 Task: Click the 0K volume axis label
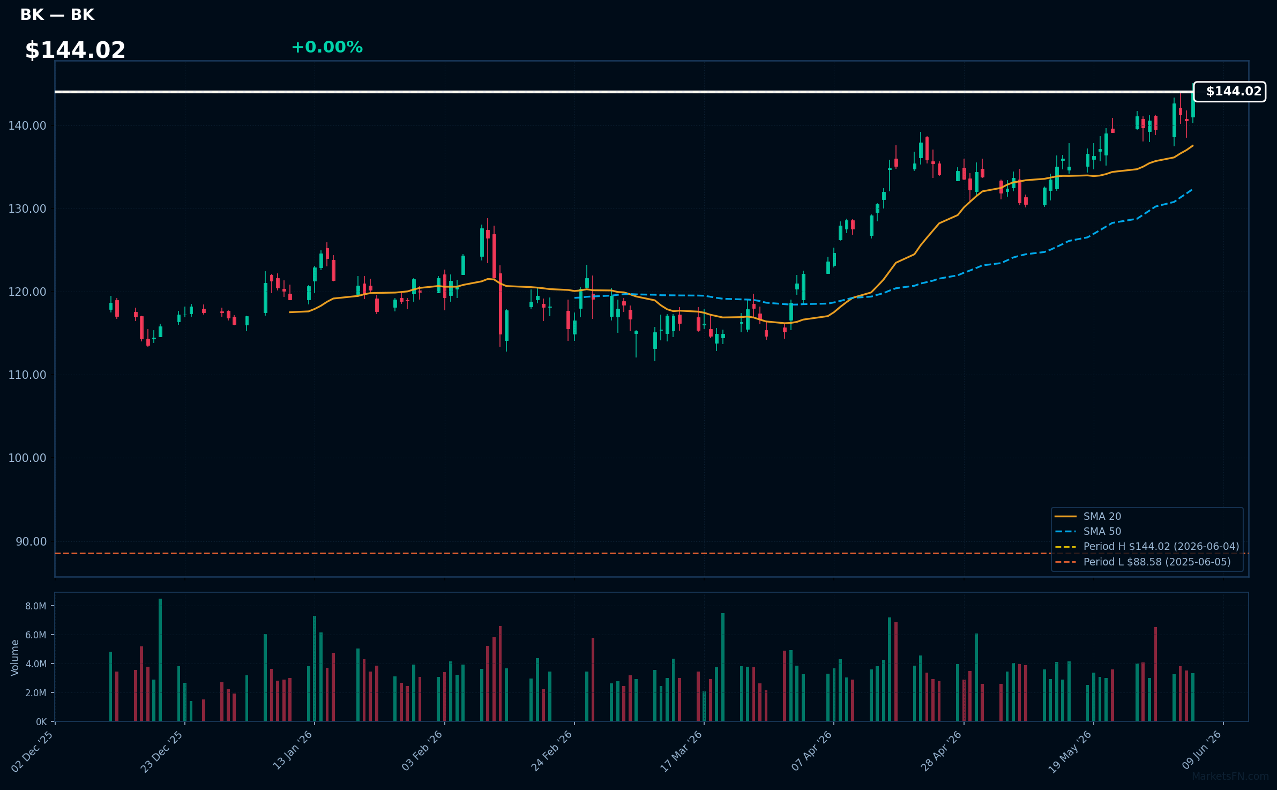[41, 722]
